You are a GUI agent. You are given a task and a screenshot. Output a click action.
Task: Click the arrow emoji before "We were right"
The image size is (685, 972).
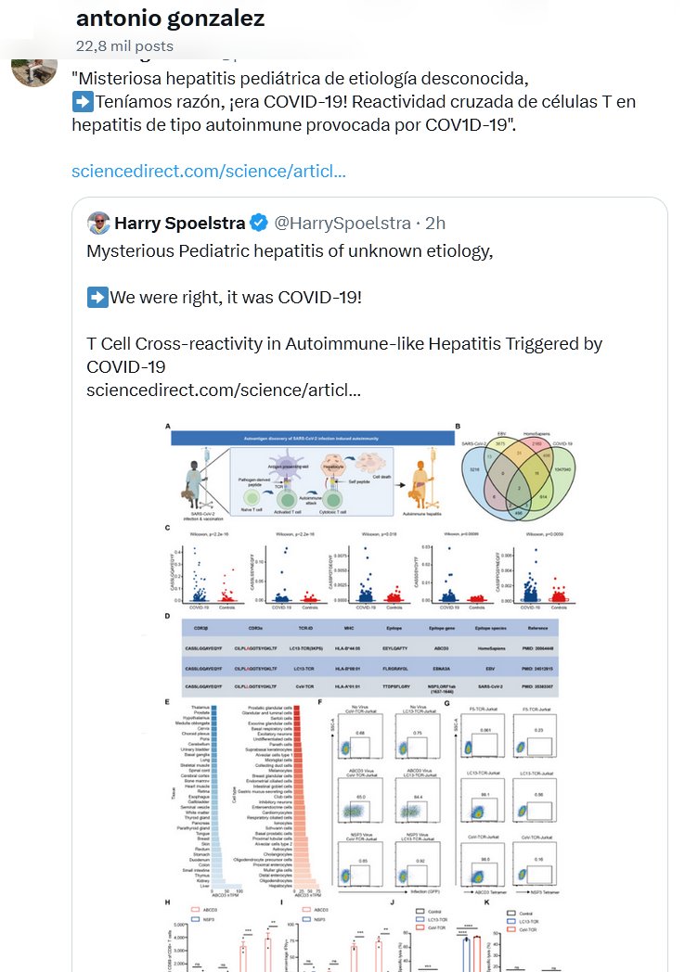coord(97,297)
